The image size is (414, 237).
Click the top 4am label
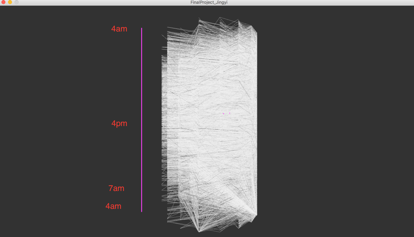(x=119, y=29)
